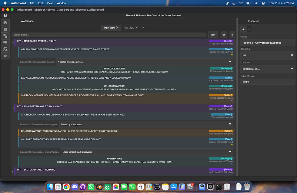
Task: Click purple arrow on Housekeeper warns Watson
Action: point(232,164)
